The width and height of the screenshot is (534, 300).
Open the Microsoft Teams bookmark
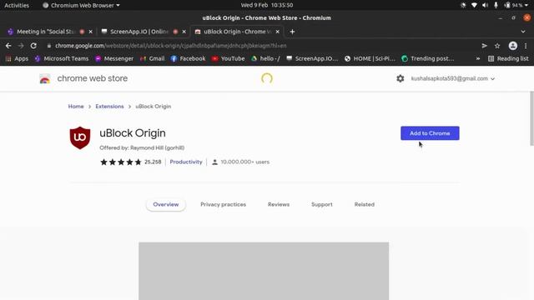click(x=62, y=59)
